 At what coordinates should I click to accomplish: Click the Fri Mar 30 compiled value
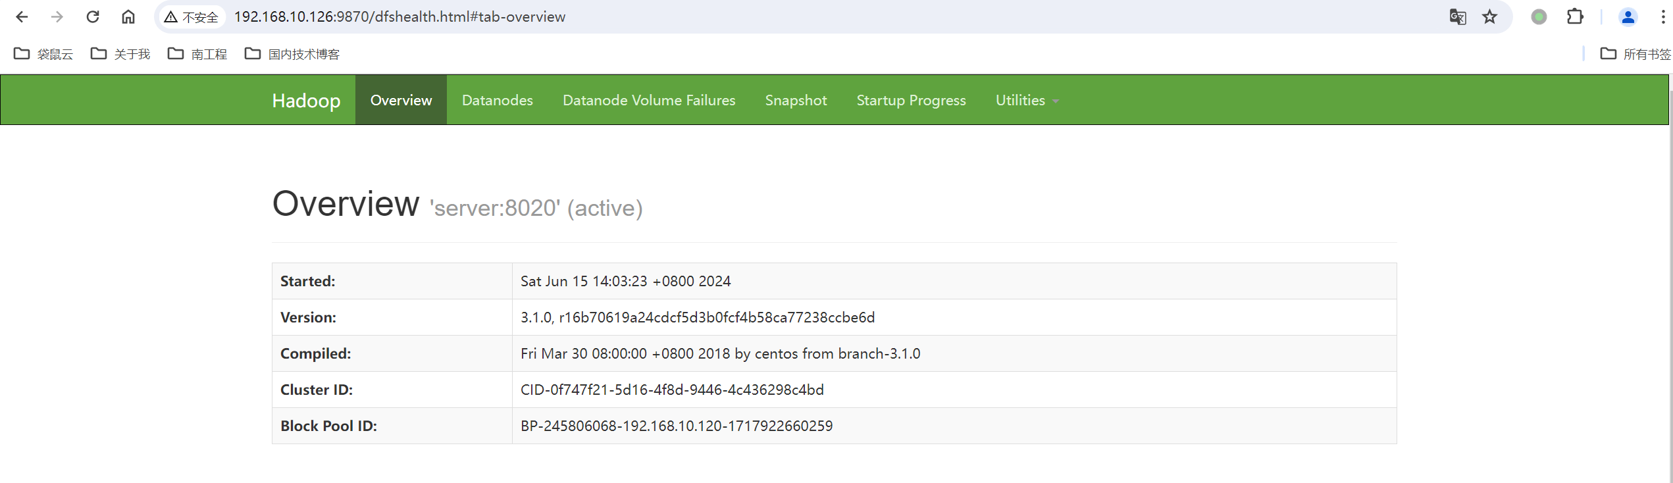(720, 353)
